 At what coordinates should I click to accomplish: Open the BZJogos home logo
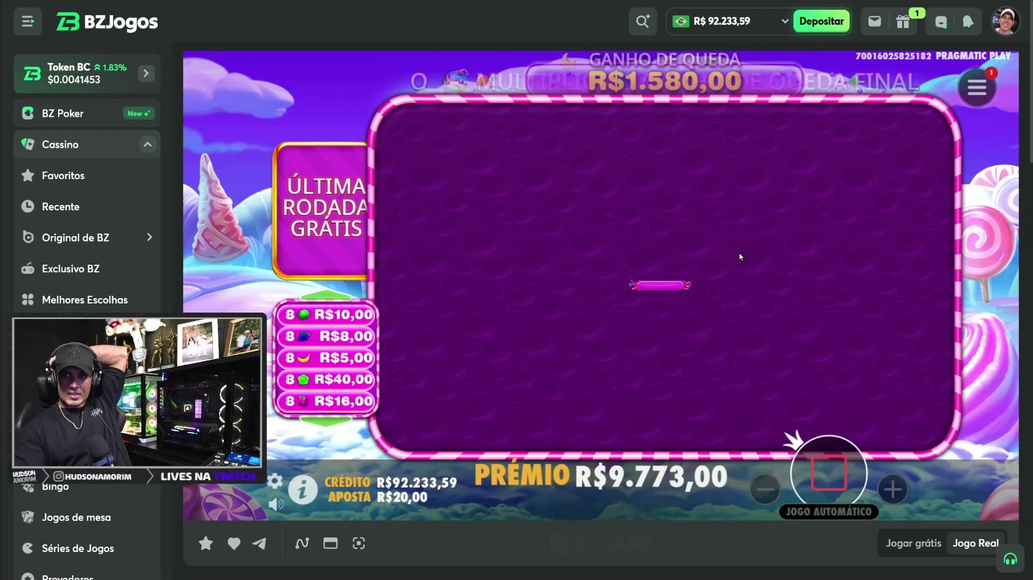click(x=107, y=22)
